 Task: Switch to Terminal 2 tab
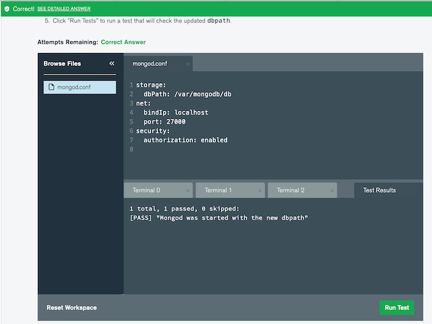302,190
